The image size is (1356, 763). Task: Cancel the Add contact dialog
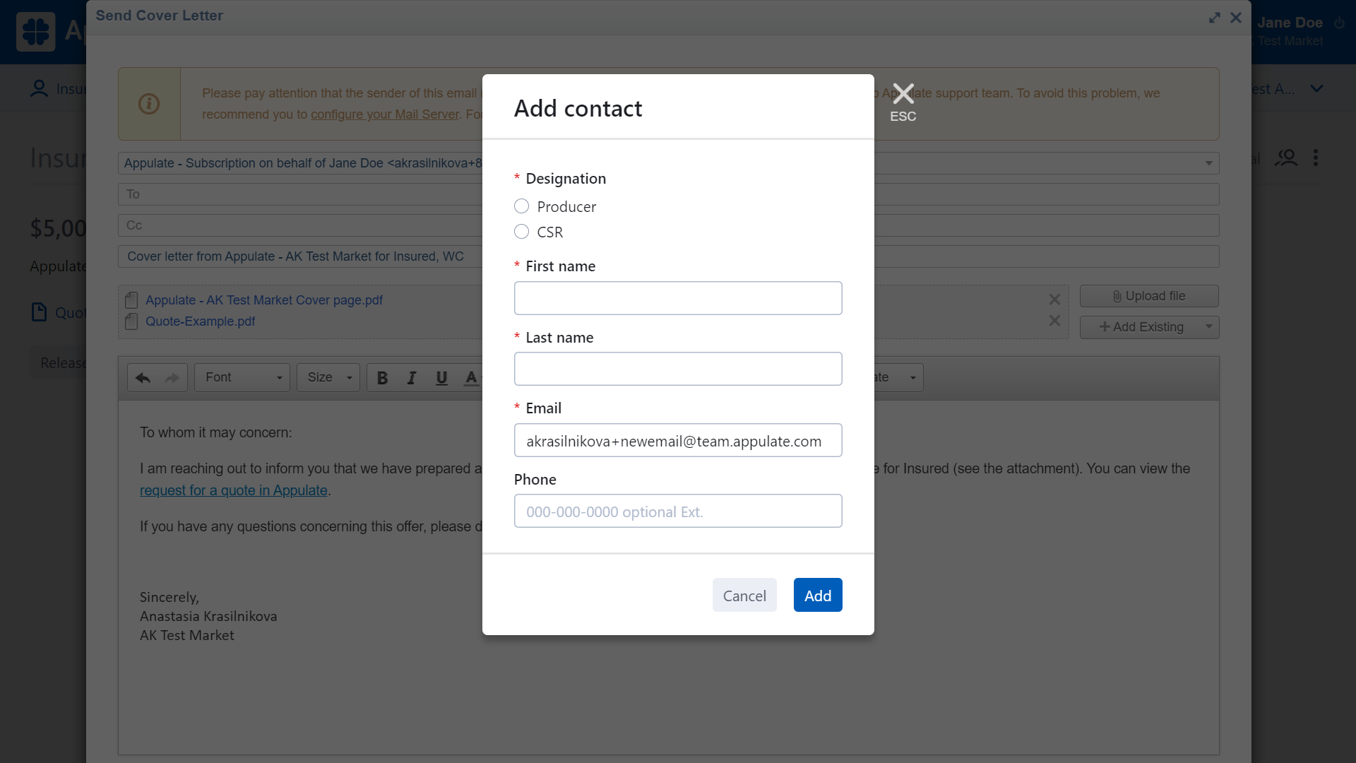(744, 596)
